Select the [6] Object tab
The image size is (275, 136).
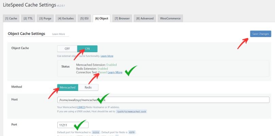[102, 18]
